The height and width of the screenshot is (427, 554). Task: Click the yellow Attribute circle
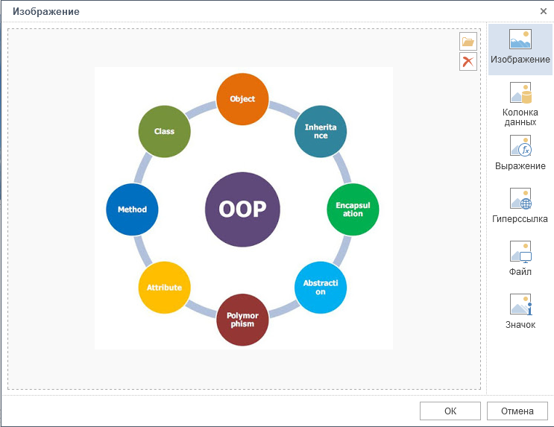[x=164, y=288]
